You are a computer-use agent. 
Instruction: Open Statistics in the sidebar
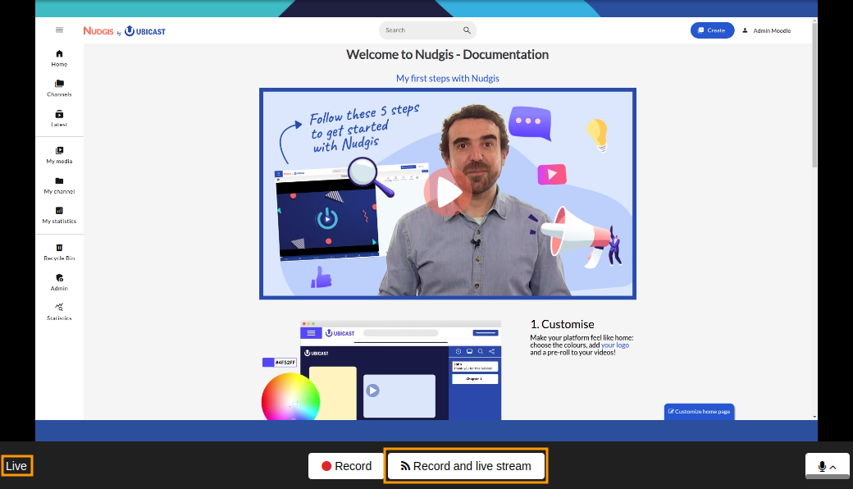pos(59,313)
